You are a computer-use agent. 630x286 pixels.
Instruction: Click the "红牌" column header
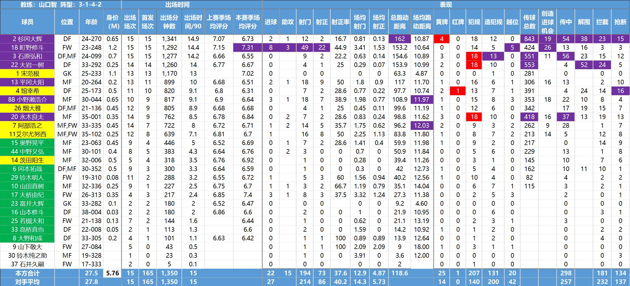[x=458, y=22]
